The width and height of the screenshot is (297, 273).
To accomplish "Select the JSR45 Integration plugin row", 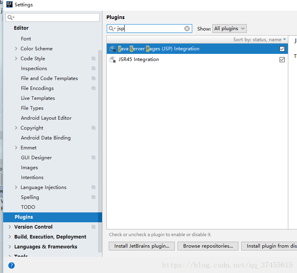I will [197, 59].
